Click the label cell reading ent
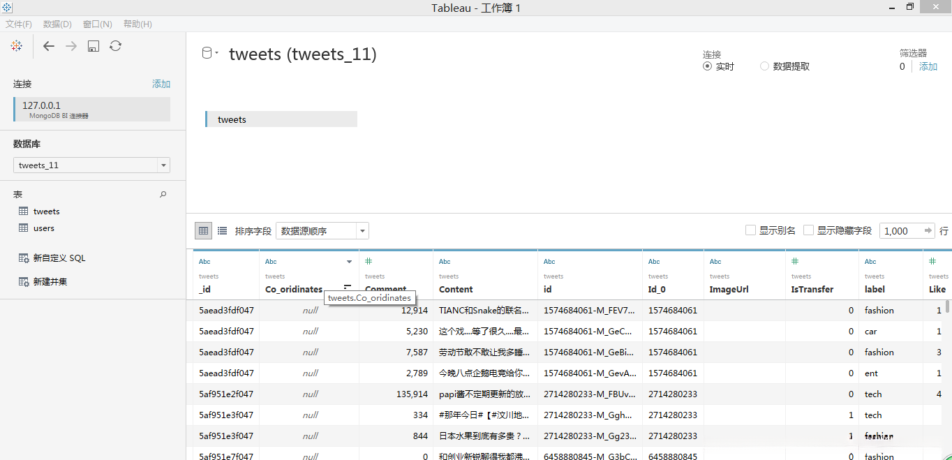The width and height of the screenshot is (952, 460). coord(871,373)
